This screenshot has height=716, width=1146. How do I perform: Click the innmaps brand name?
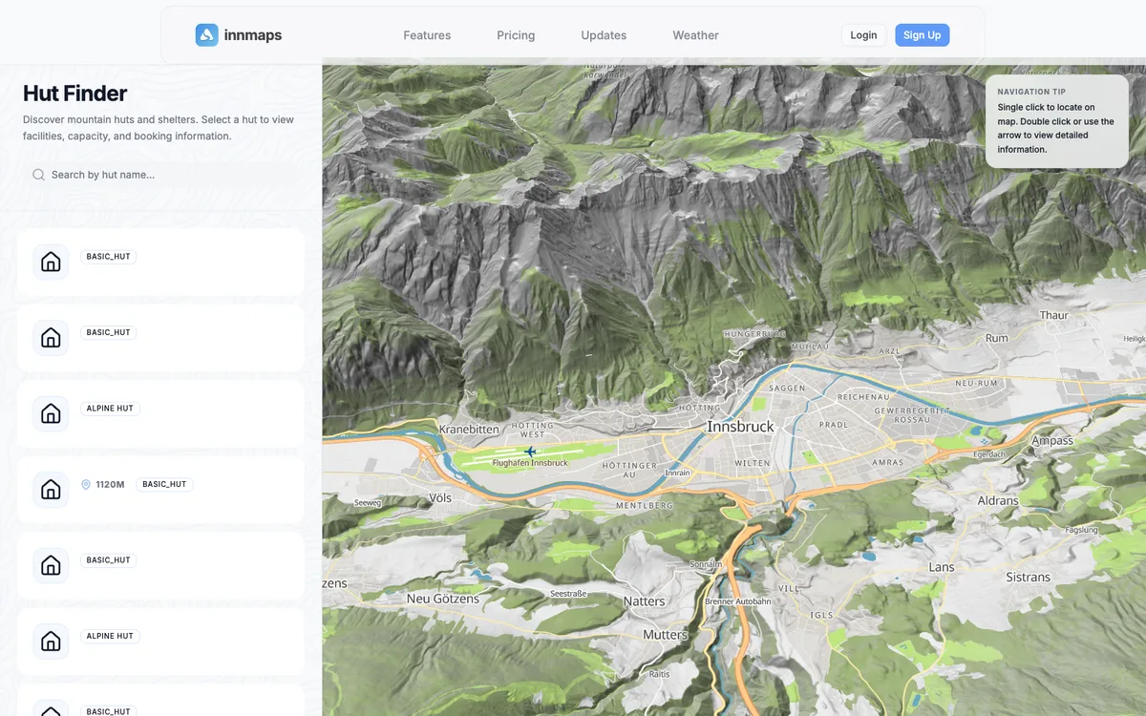pos(253,35)
